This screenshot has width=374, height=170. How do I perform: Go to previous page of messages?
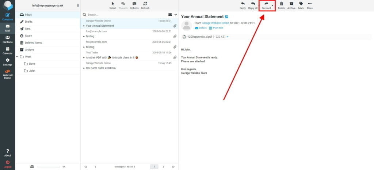95,167
